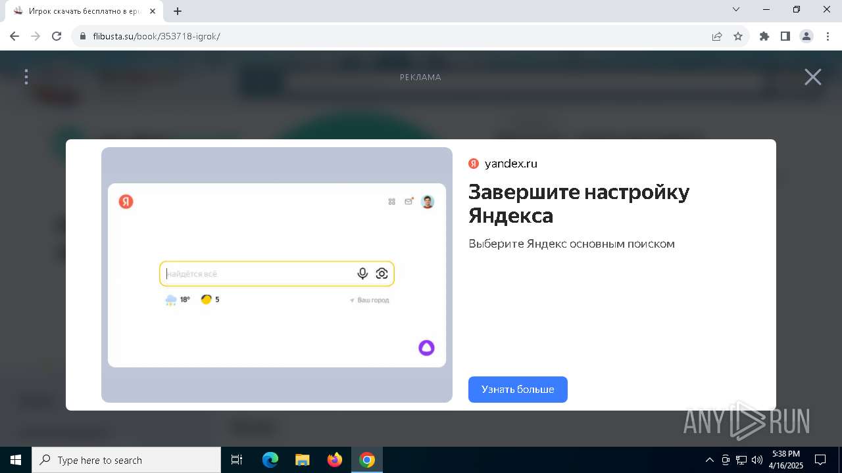Open the Chrome three-dot menu
The image size is (842, 473).
click(828, 36)
